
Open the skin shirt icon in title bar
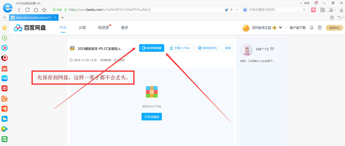point(316,3)
